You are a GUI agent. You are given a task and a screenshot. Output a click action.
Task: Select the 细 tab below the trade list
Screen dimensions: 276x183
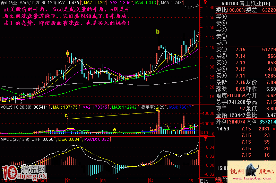[x=218, y=180]
